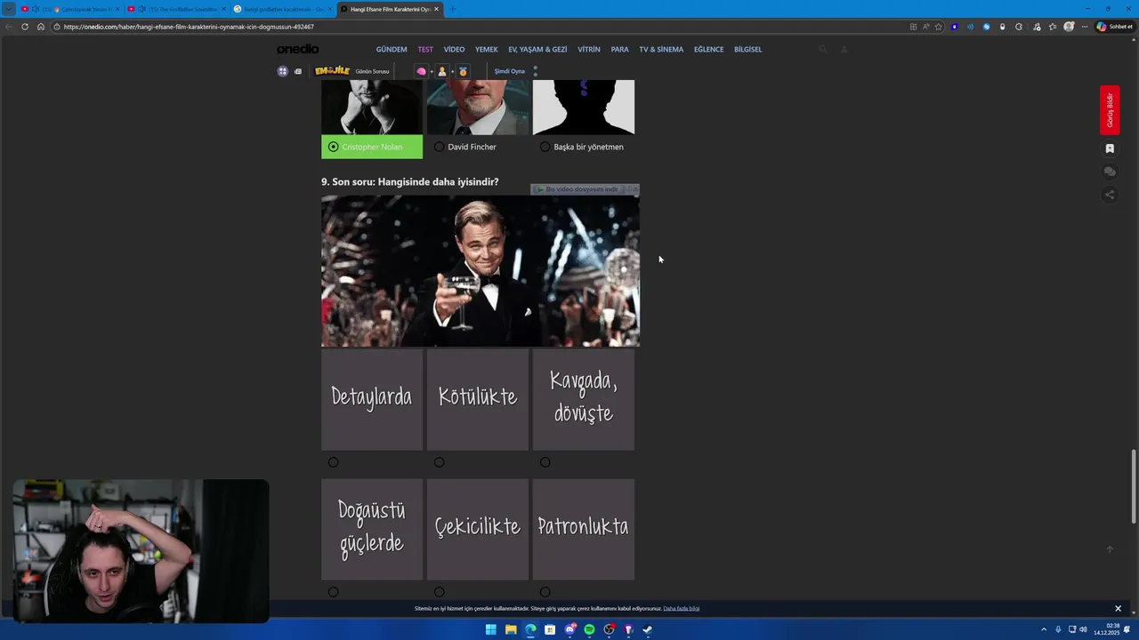
Task: Click the Emojile game logo
Action: pos(333,71)
